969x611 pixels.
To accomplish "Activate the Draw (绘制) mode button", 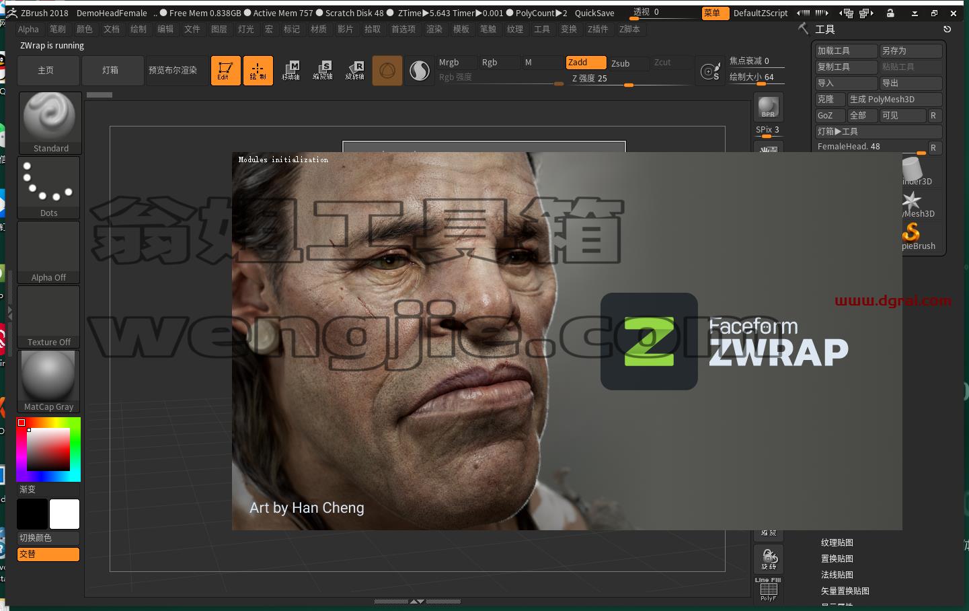I will (x=258, y=71).
